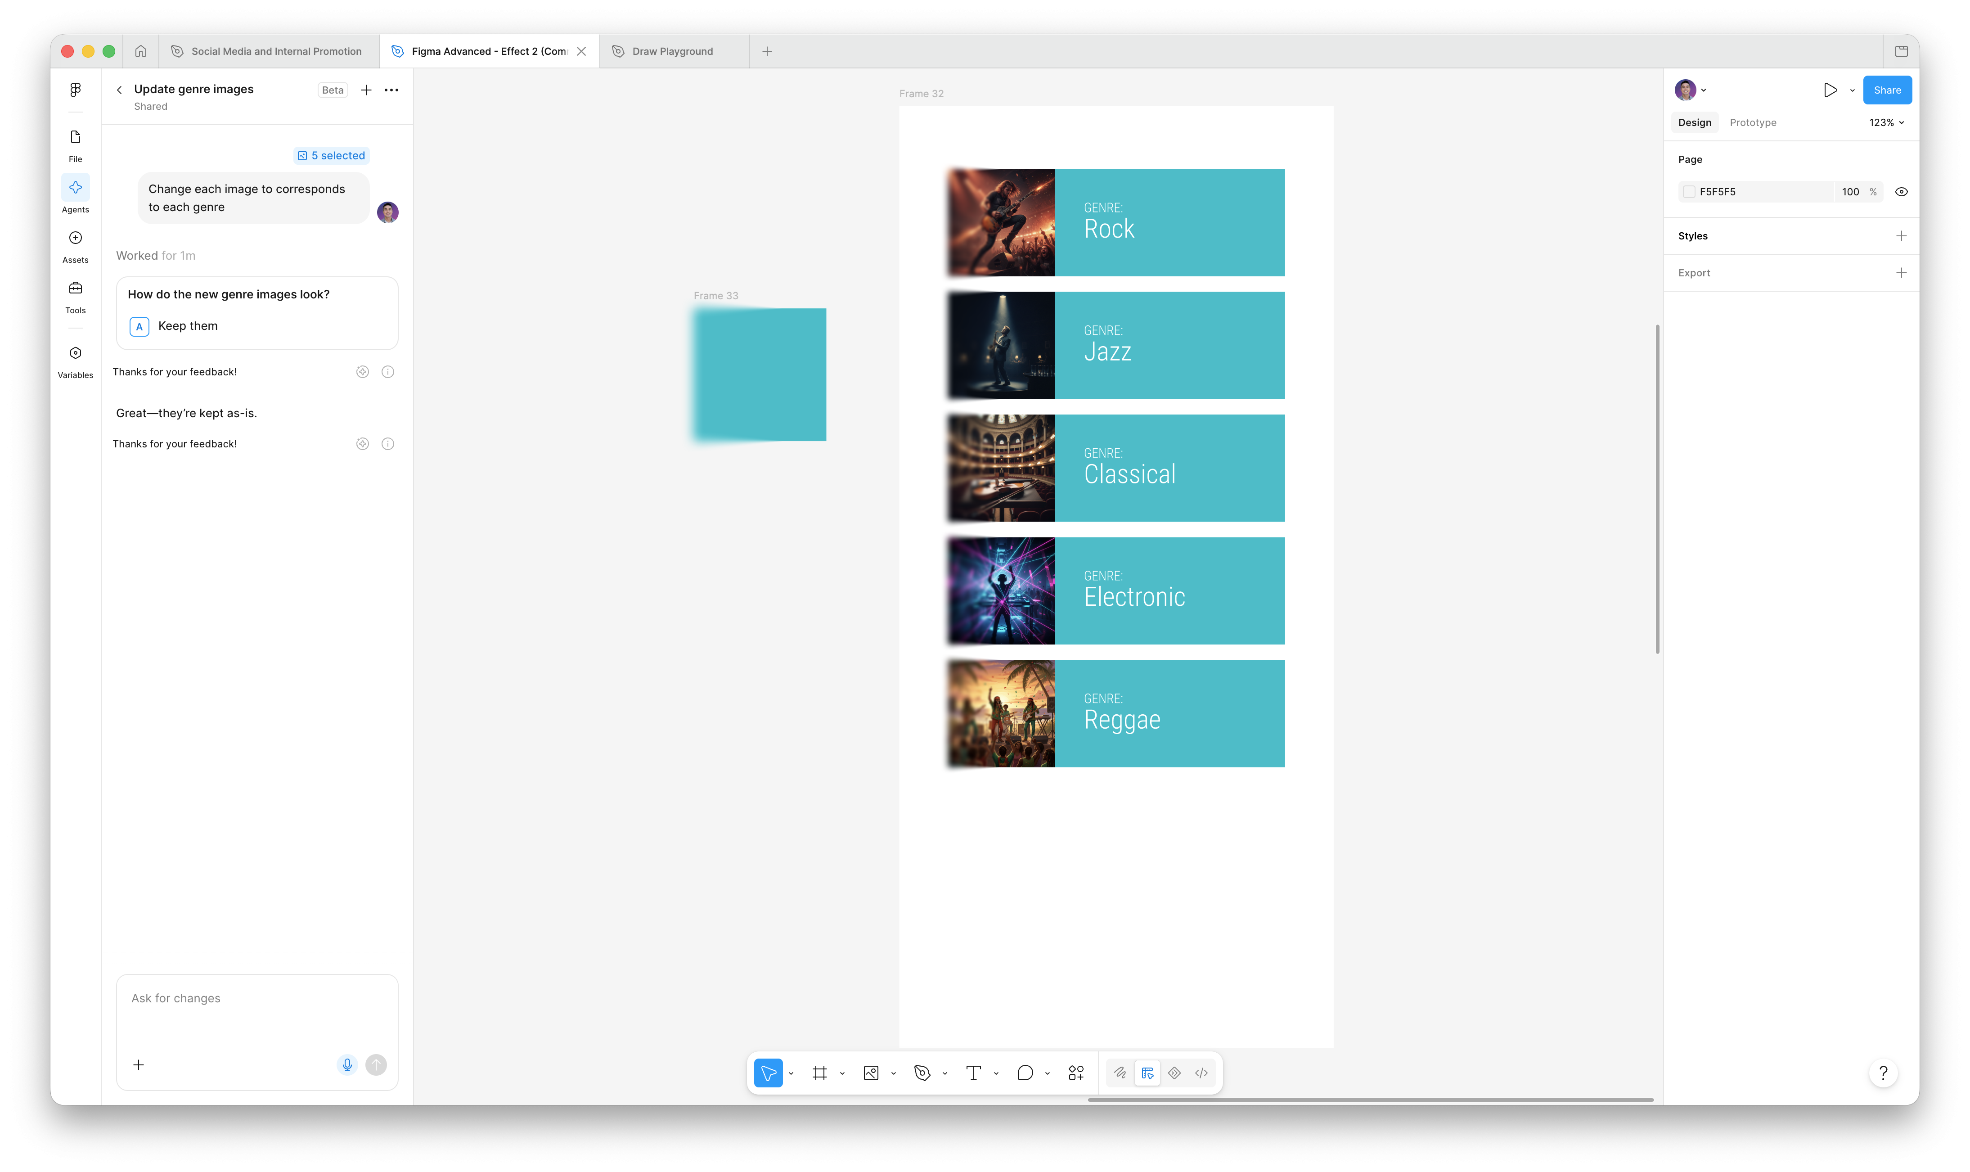Switch to Social Media and Internal Promotion tab
The height and width of the screenshot is (1172, 1970).
pyautogui.click(x=269, y=51)
